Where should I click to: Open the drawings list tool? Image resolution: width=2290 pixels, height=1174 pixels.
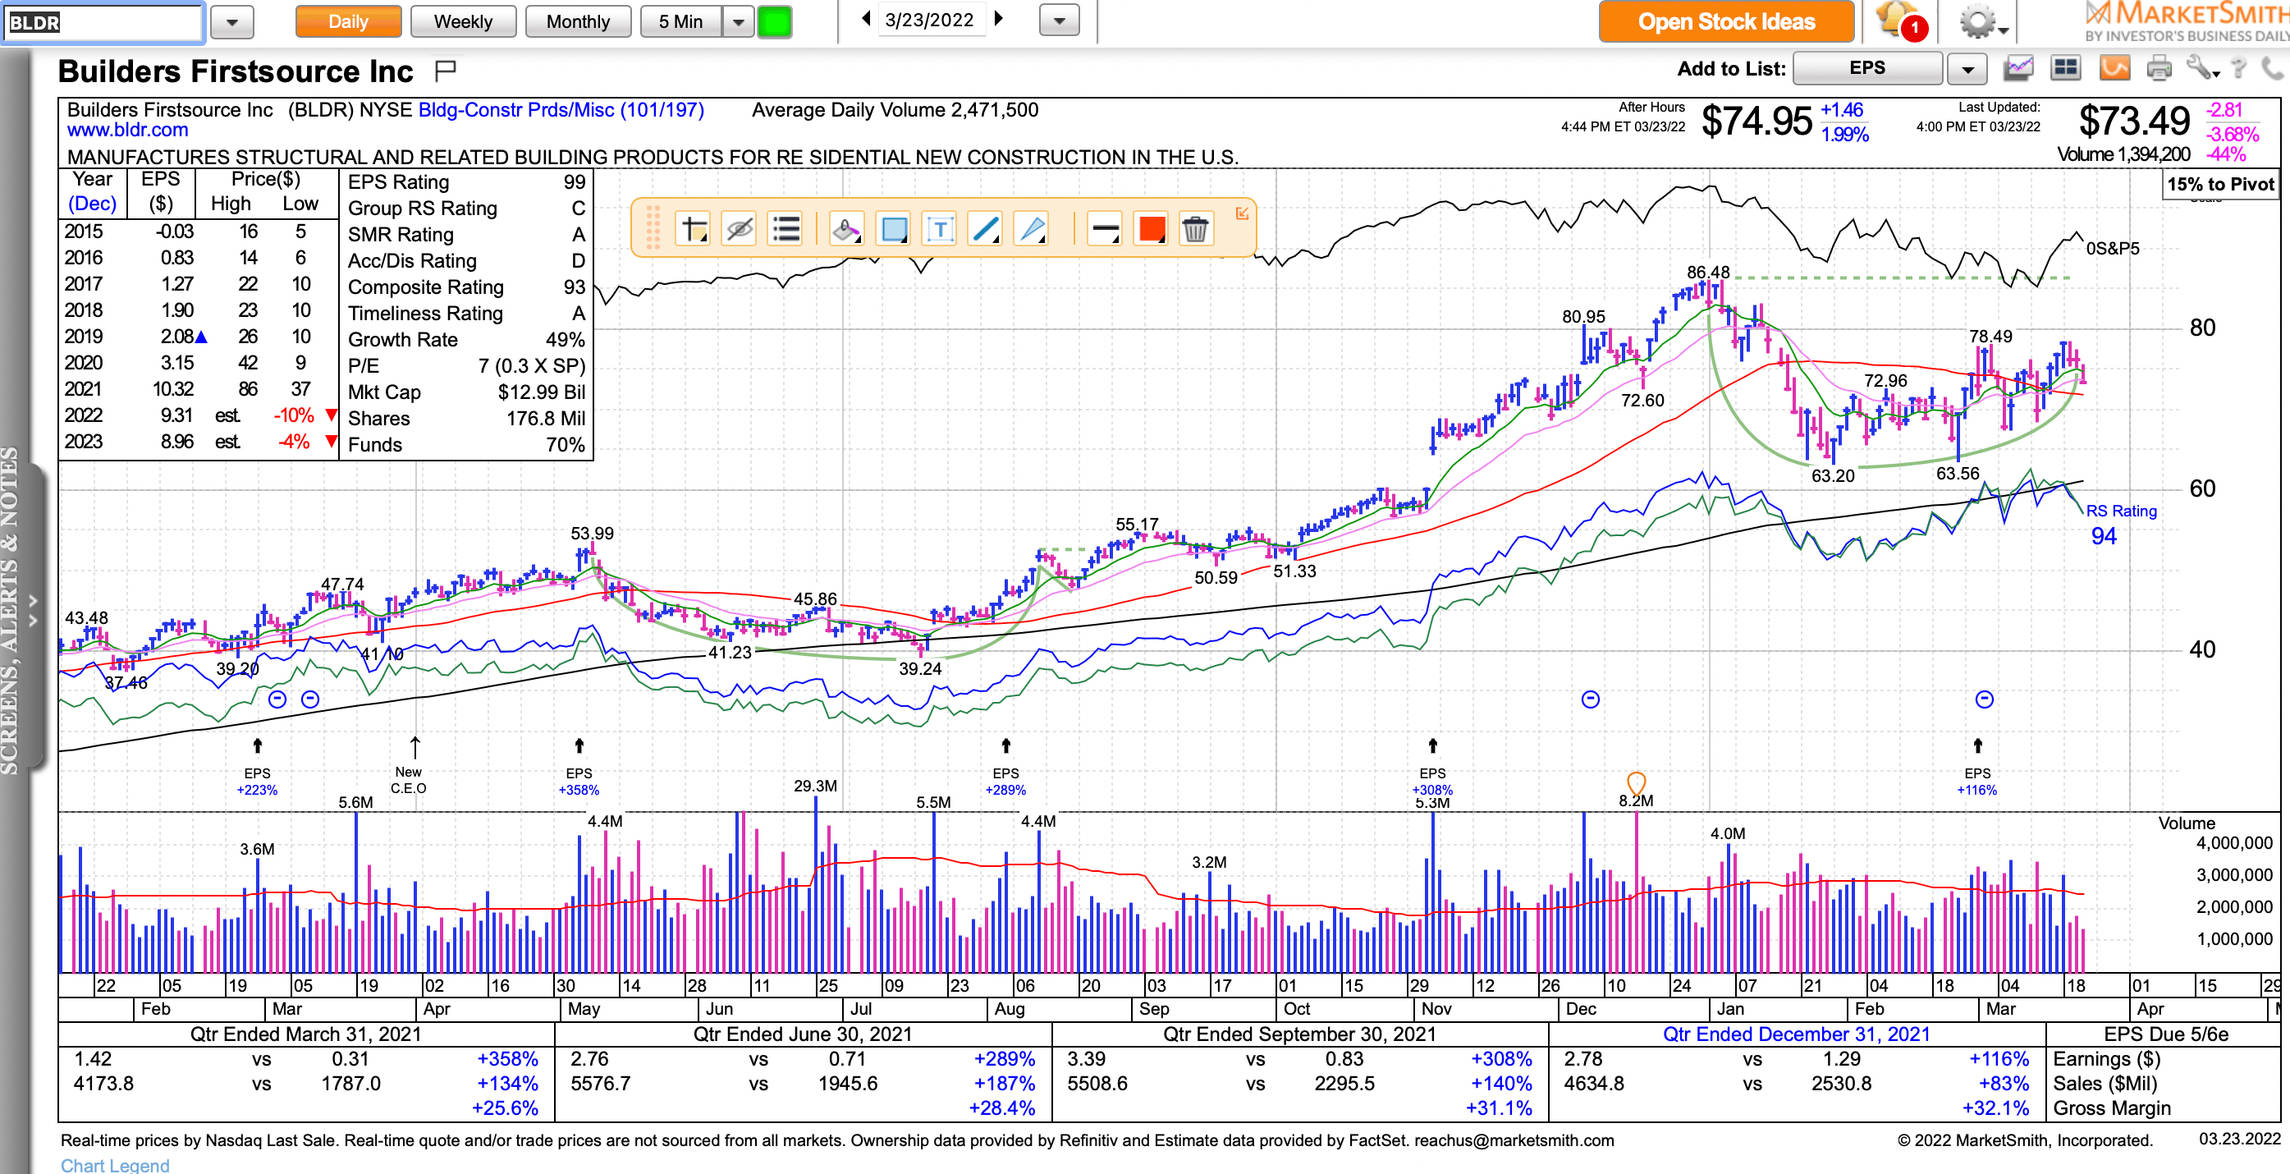(785, 228)
